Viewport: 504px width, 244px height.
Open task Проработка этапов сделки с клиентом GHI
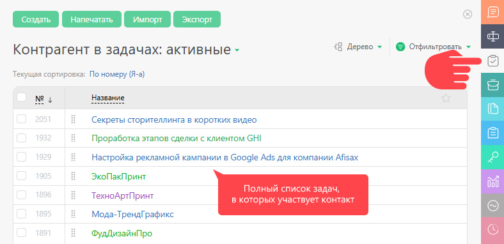click(x=177, y=139)
